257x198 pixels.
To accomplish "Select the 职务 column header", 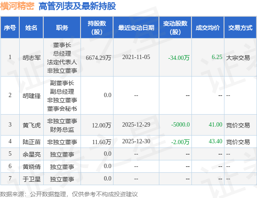I will click(62, 27).
